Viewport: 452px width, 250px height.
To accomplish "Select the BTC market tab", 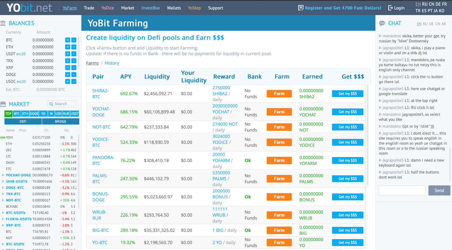I will 17,114.
